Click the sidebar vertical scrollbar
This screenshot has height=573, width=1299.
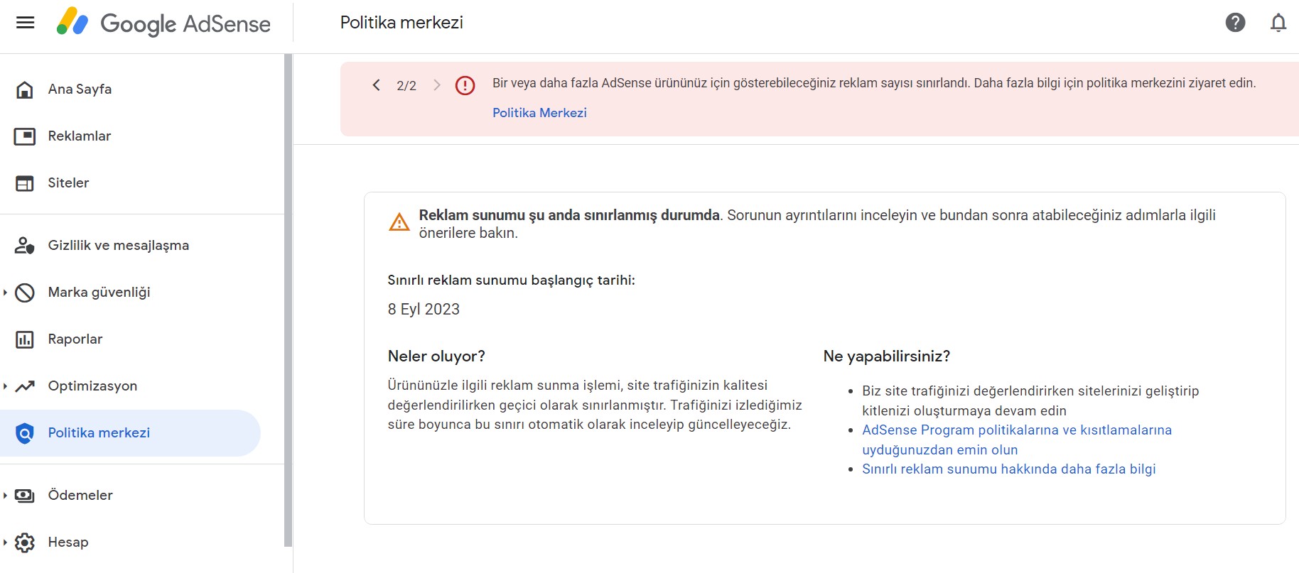[x=288, y=300]
